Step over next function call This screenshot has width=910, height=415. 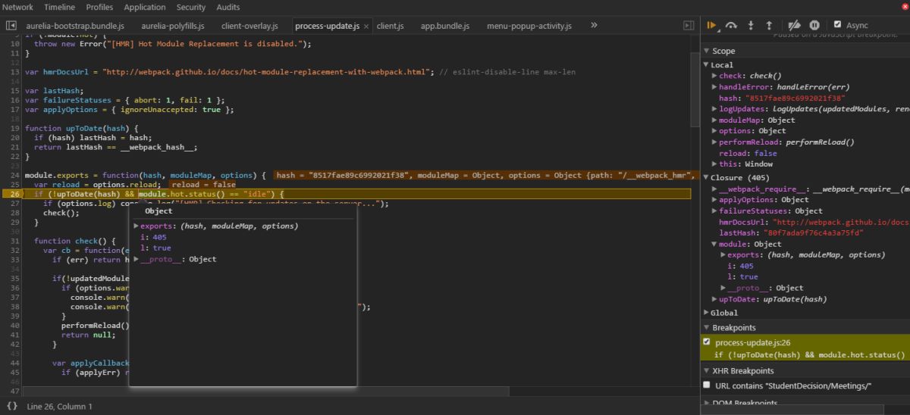(x=731, y=25)
